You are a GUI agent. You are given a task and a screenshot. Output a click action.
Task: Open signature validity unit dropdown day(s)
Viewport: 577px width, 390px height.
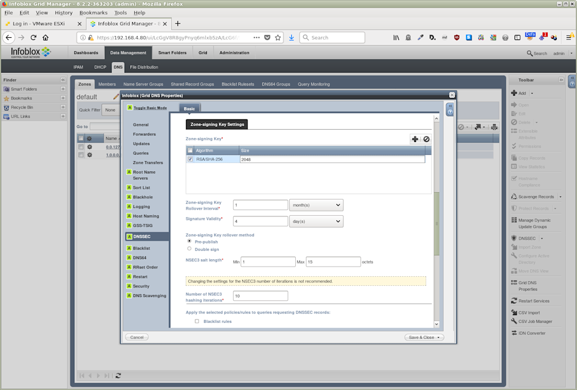[x=316, y=221]
